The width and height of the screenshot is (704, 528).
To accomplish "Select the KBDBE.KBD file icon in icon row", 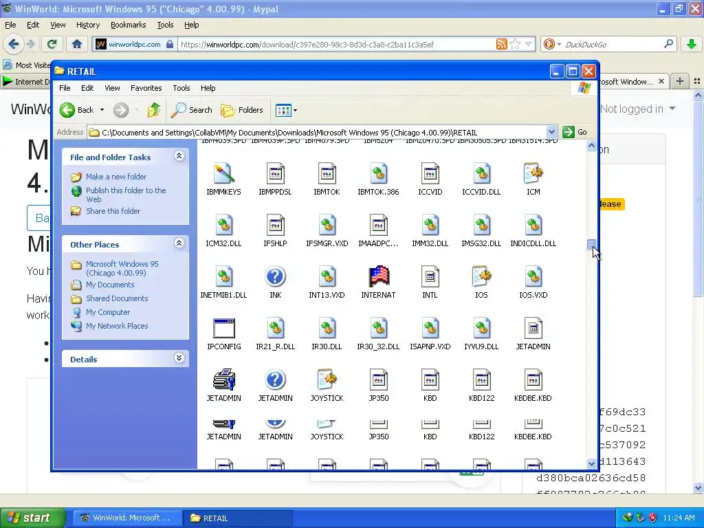I will (533, 380).
